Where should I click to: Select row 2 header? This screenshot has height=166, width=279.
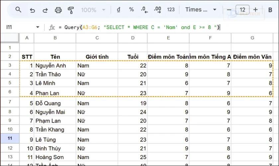click(10, 56)
